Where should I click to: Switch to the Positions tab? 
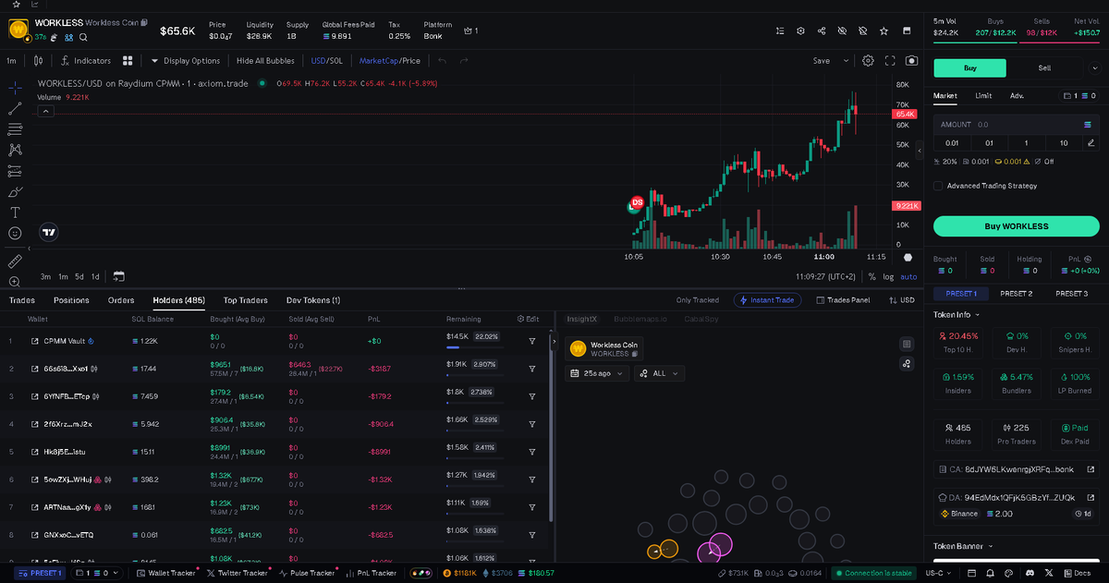[x=71, y=300]
